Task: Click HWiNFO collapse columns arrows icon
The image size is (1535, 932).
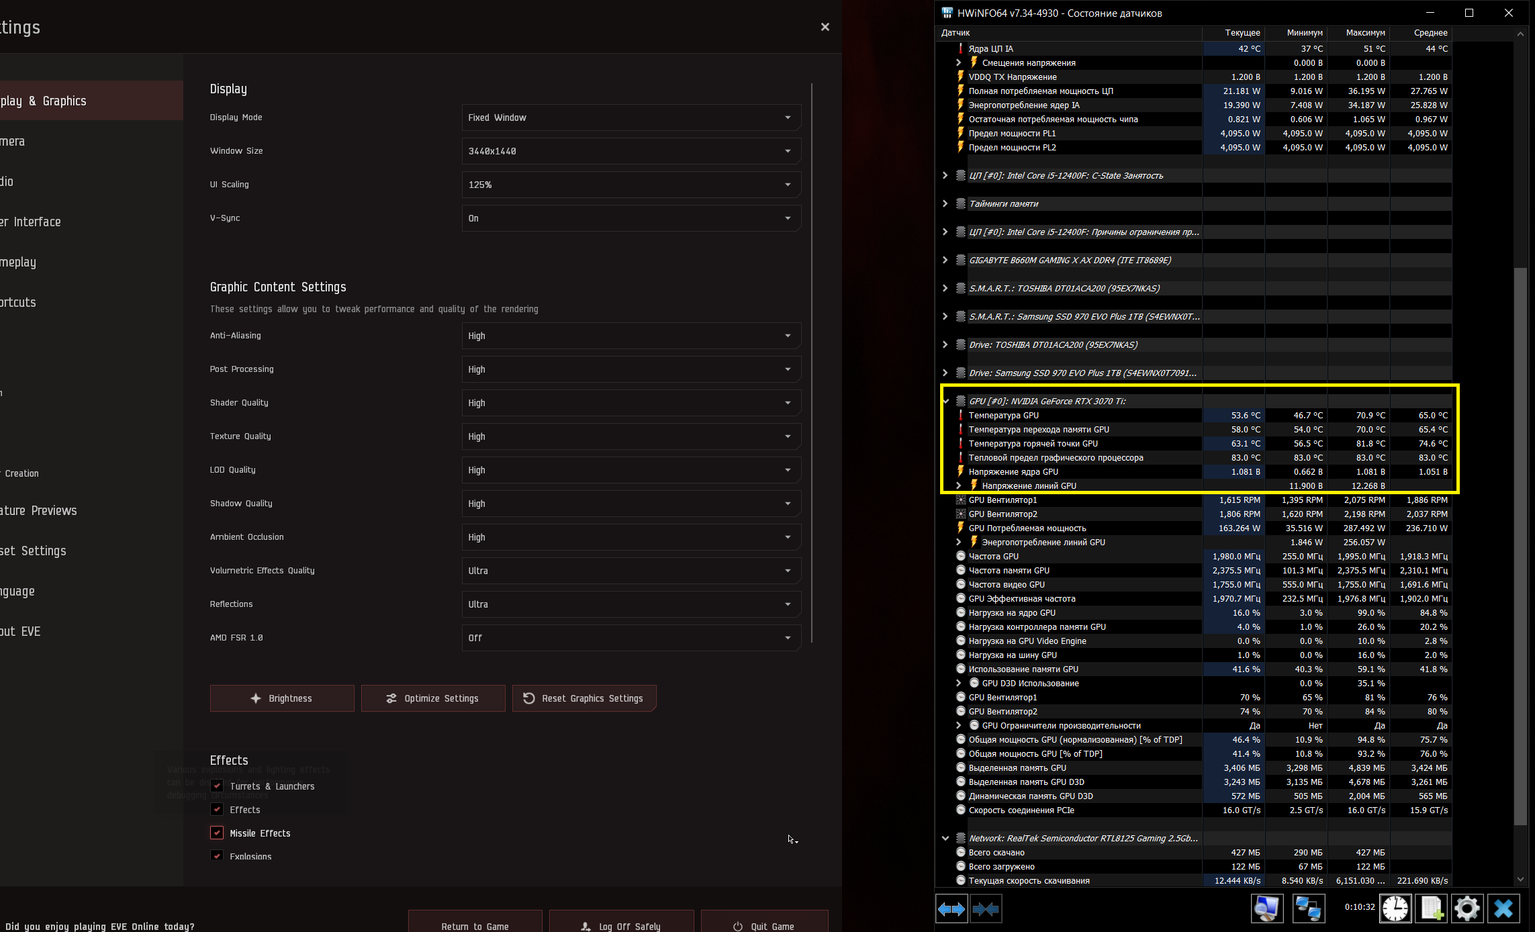Action: click(x=986, y=908)
